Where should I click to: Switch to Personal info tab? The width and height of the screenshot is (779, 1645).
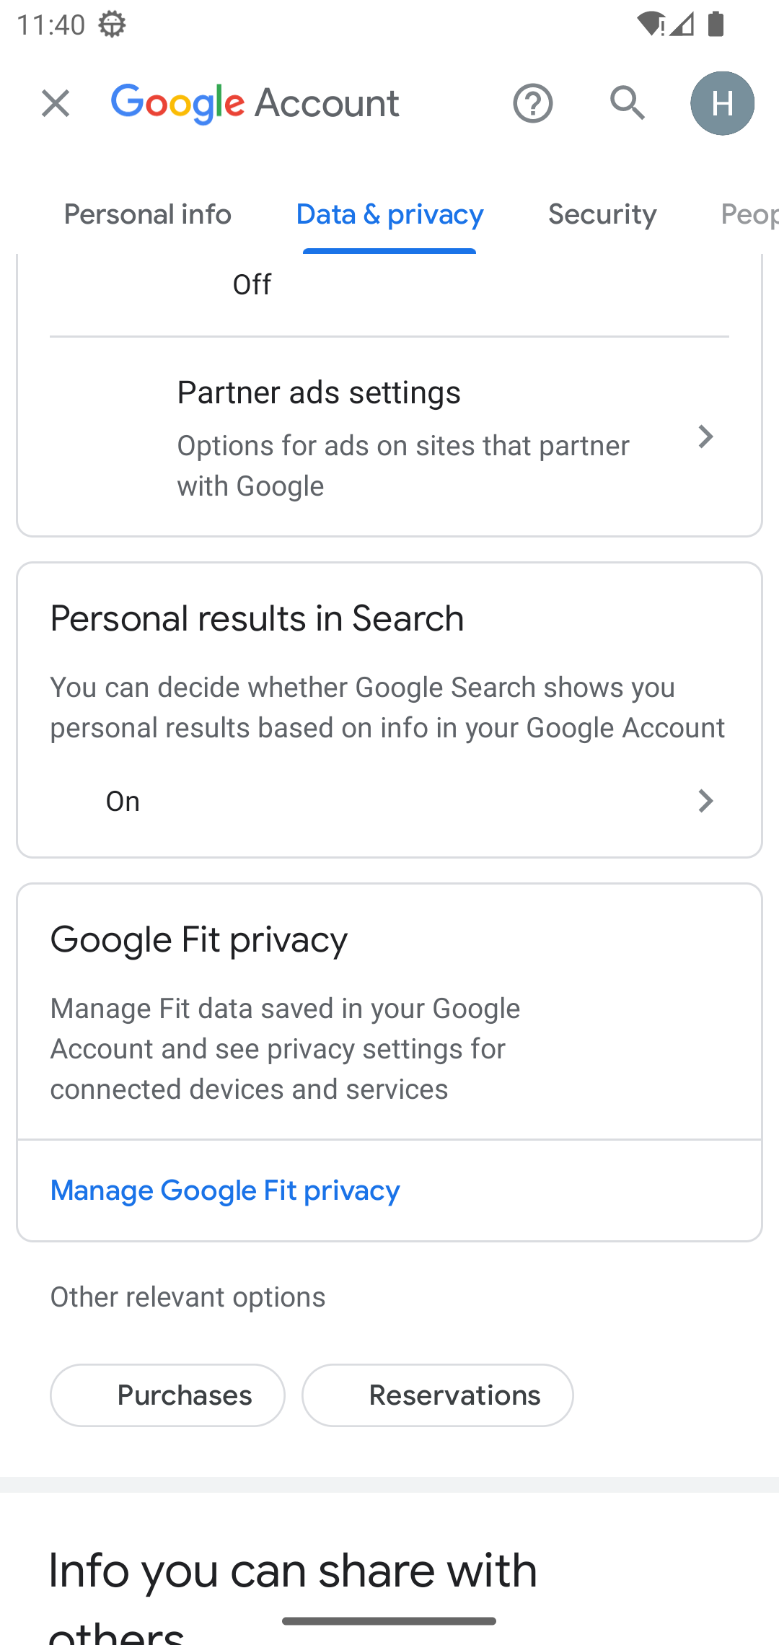(147, 214)
